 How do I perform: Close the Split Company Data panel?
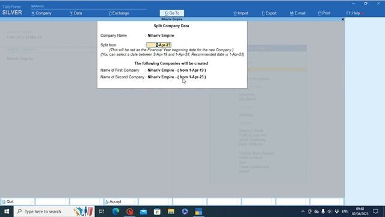tap(343, 19)
